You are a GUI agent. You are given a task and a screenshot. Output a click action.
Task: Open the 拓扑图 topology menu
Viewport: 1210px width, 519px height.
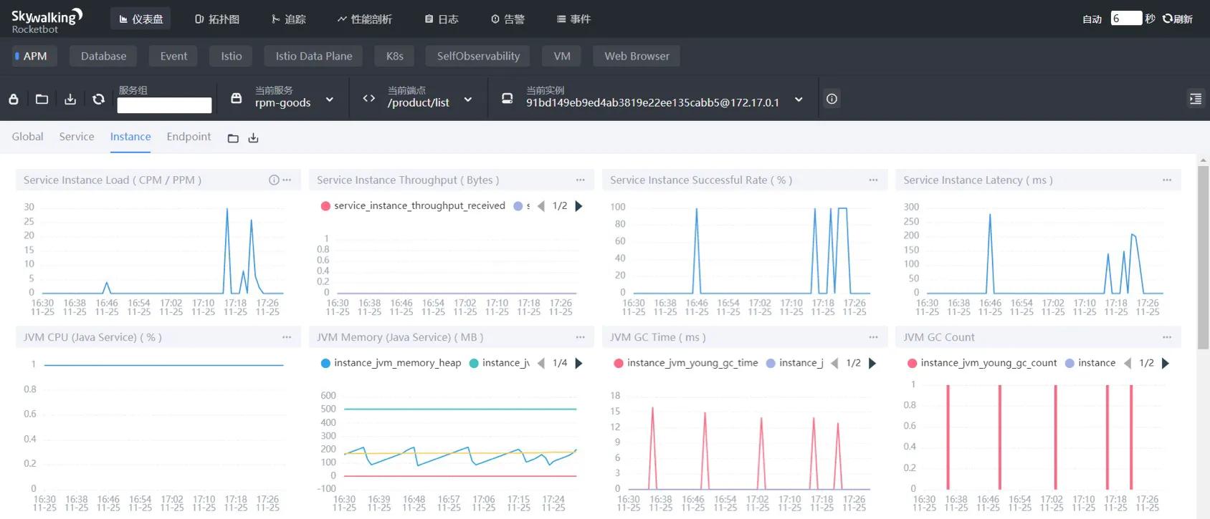click(x=217, y=19)
